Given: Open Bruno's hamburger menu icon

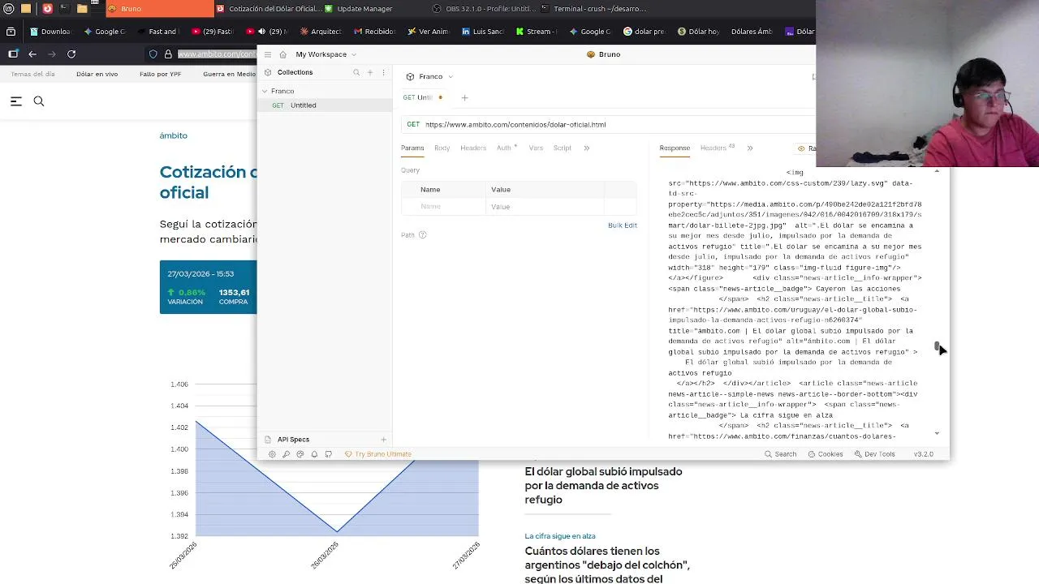Looking at the screenshot, I should point(268,54).
